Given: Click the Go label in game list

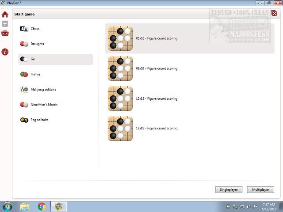Looking at the screenshot, I should click(x=33, y=59).
